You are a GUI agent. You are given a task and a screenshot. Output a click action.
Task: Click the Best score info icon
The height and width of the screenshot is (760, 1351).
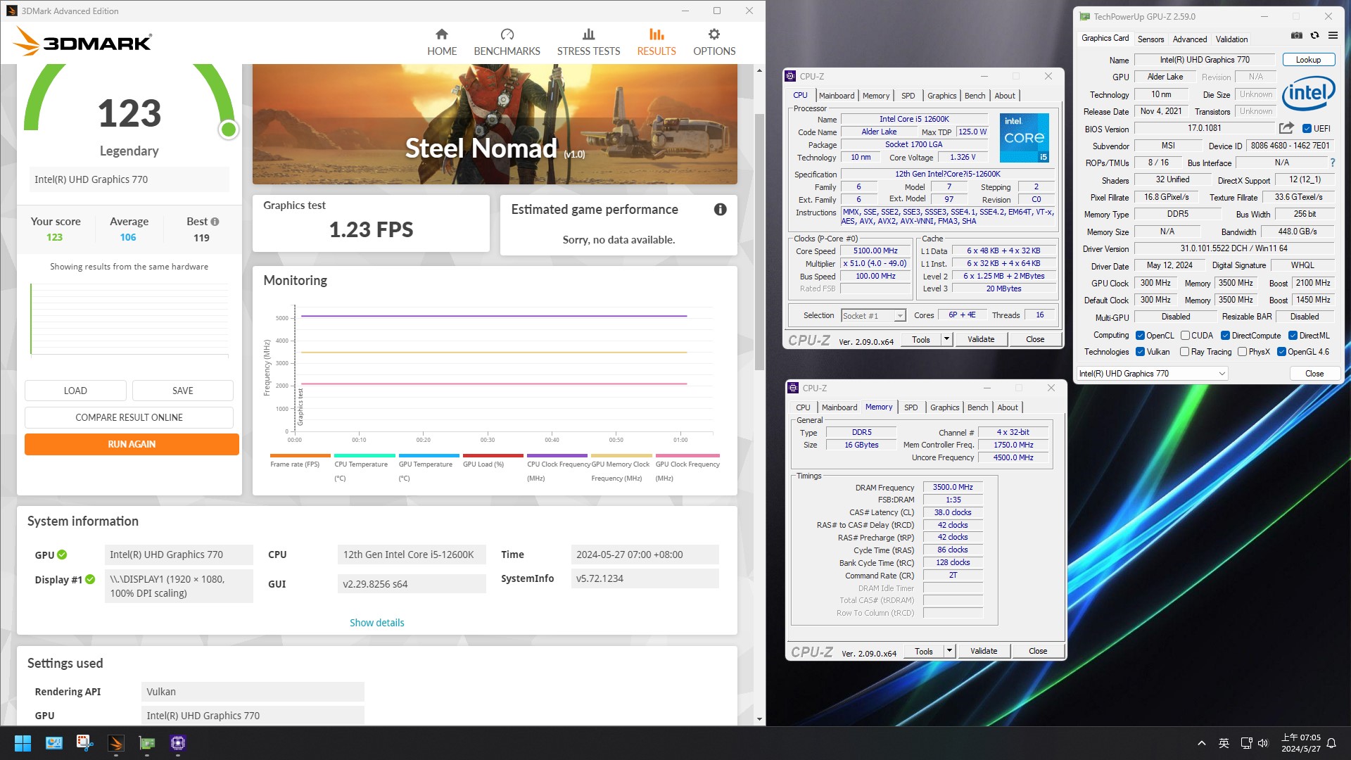click(215, 222)
